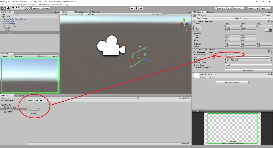Open the Window menu
Viewport: 273px width, 148px height.
point(59,5)
